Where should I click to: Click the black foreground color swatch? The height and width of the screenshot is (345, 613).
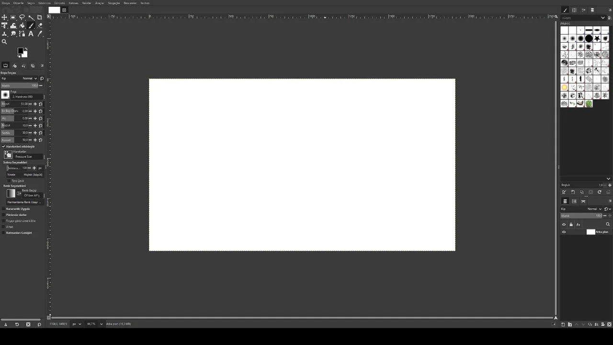point(21,51)
